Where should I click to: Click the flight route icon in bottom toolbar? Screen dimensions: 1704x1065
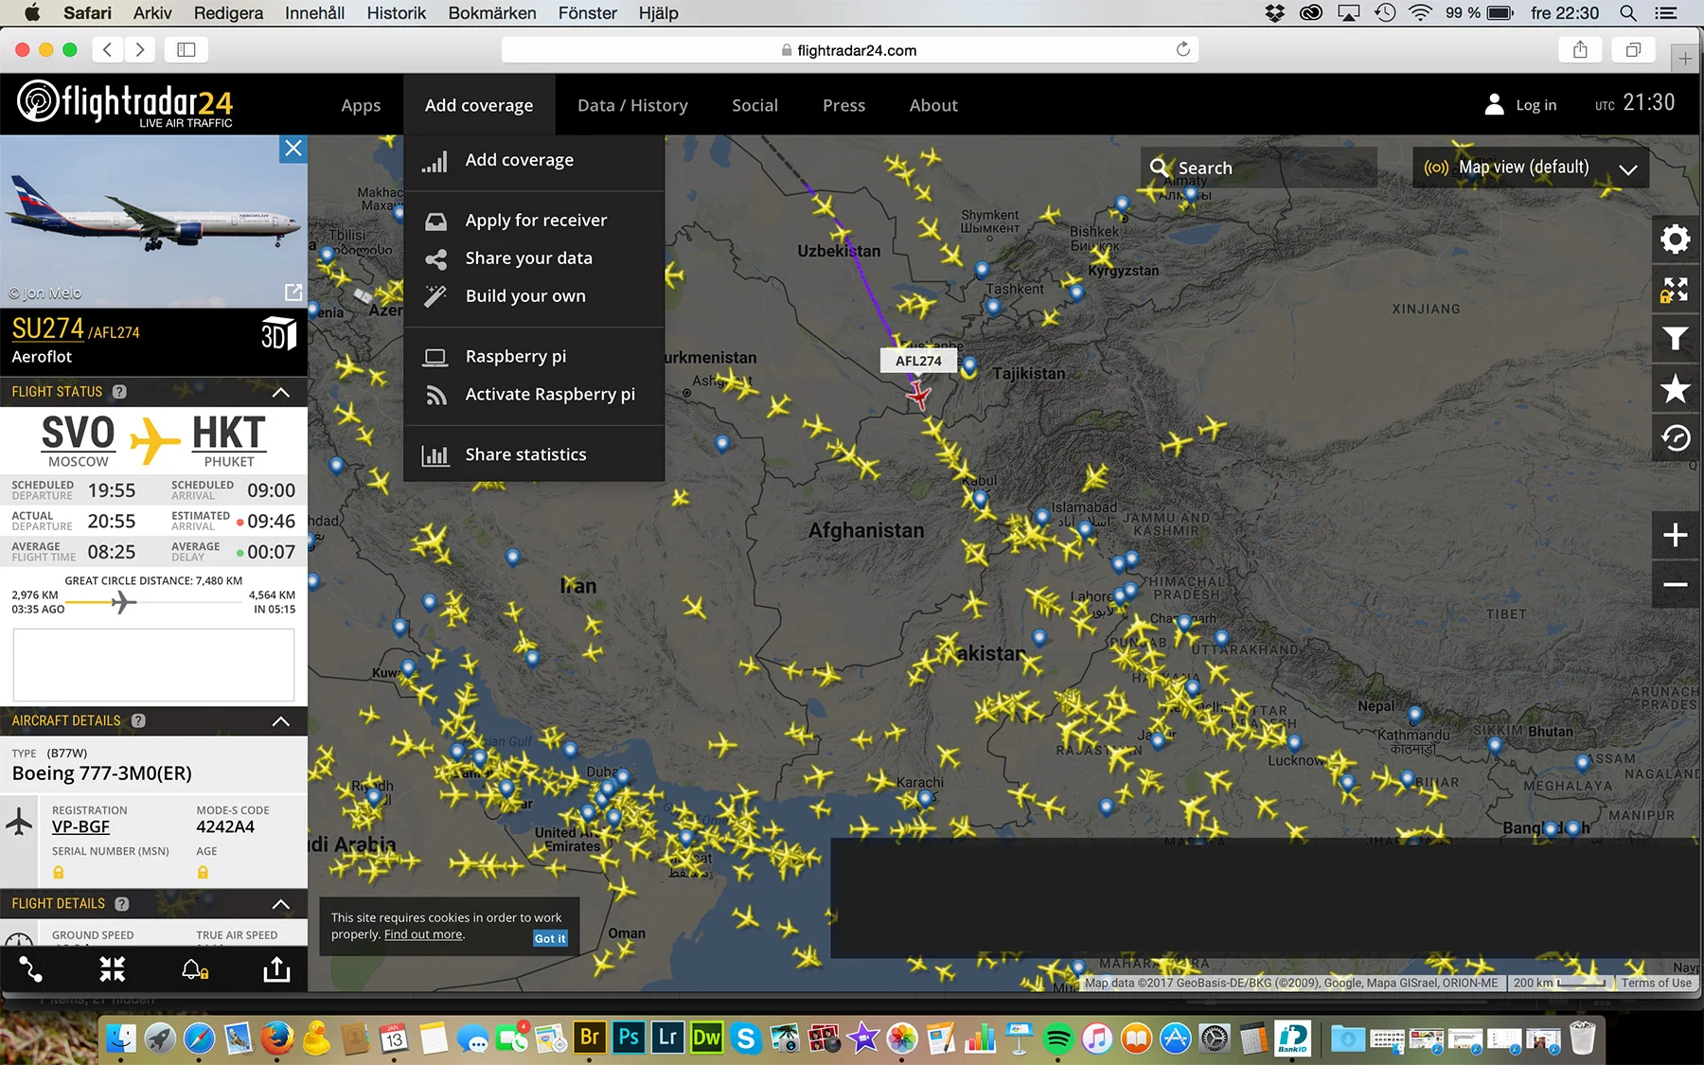click(x=31, y=969)
